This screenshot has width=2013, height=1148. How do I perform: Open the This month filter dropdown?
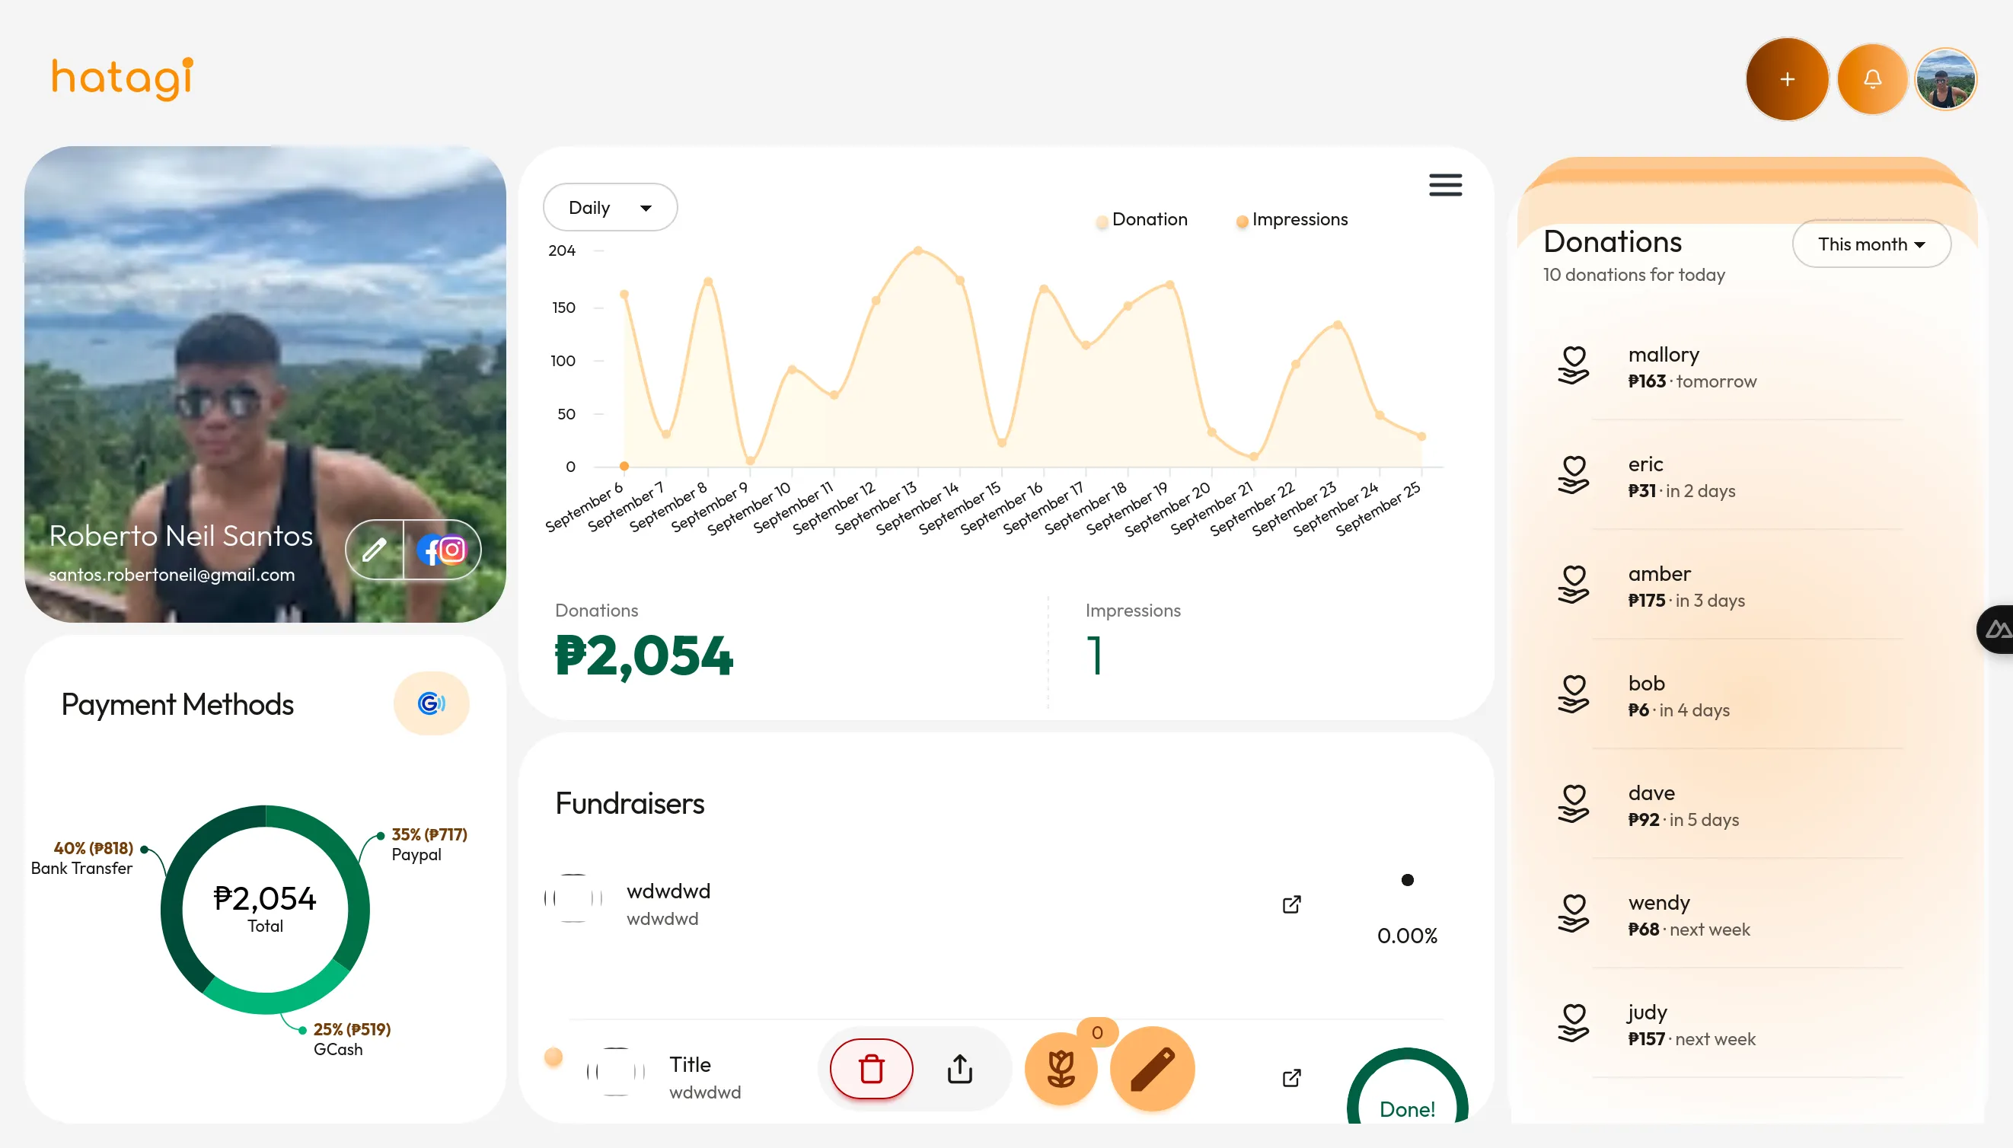[1871, 244]
